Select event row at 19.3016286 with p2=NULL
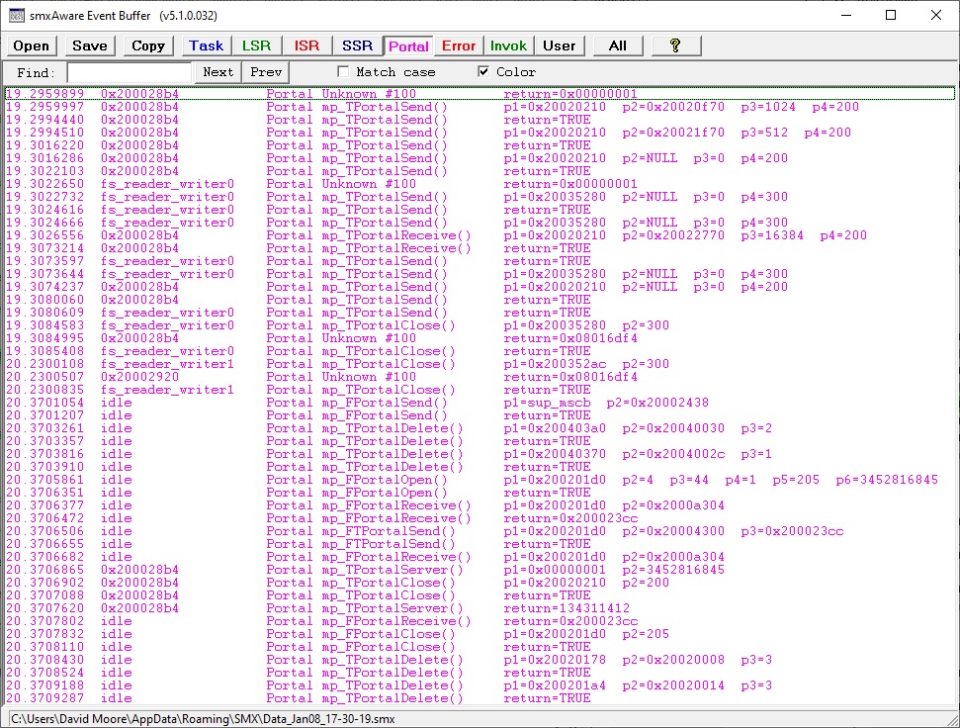 click(480, 158)
